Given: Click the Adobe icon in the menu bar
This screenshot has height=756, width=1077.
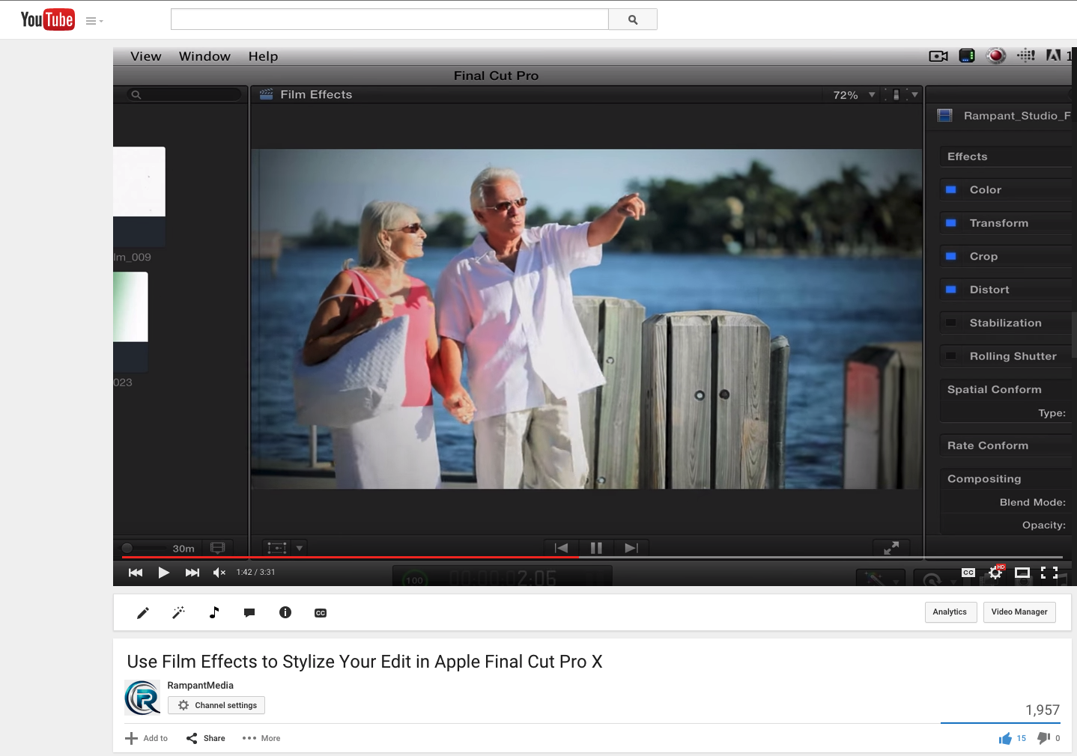Looking at the screenshot, I should tap(1053, 55).
